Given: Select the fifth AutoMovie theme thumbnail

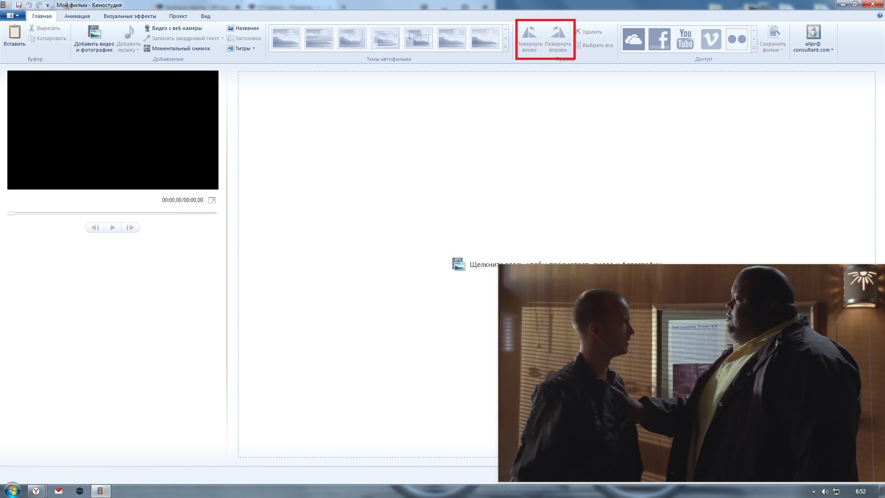Looking at the screenshot, I should (419, 38).
